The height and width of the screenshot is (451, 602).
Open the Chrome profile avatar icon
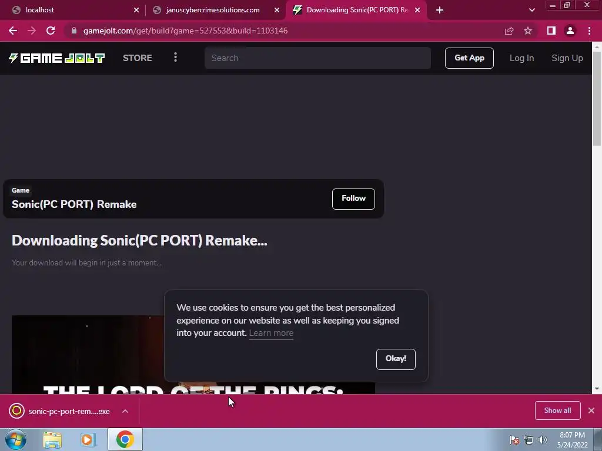pos(570,31)
